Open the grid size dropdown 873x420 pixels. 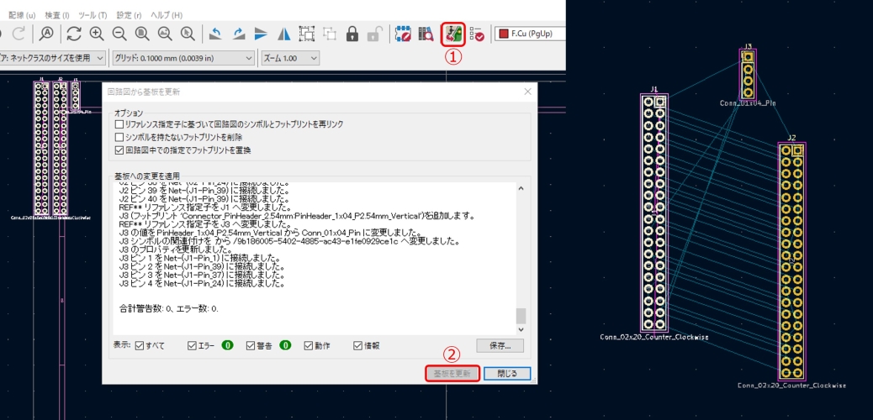pos(183,58)
